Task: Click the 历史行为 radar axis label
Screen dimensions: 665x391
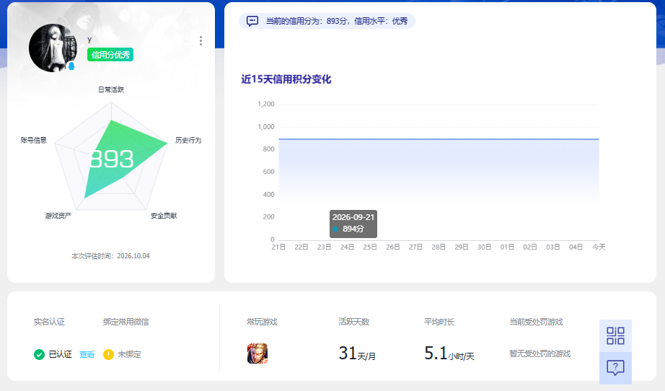Action: pos(188,140)
